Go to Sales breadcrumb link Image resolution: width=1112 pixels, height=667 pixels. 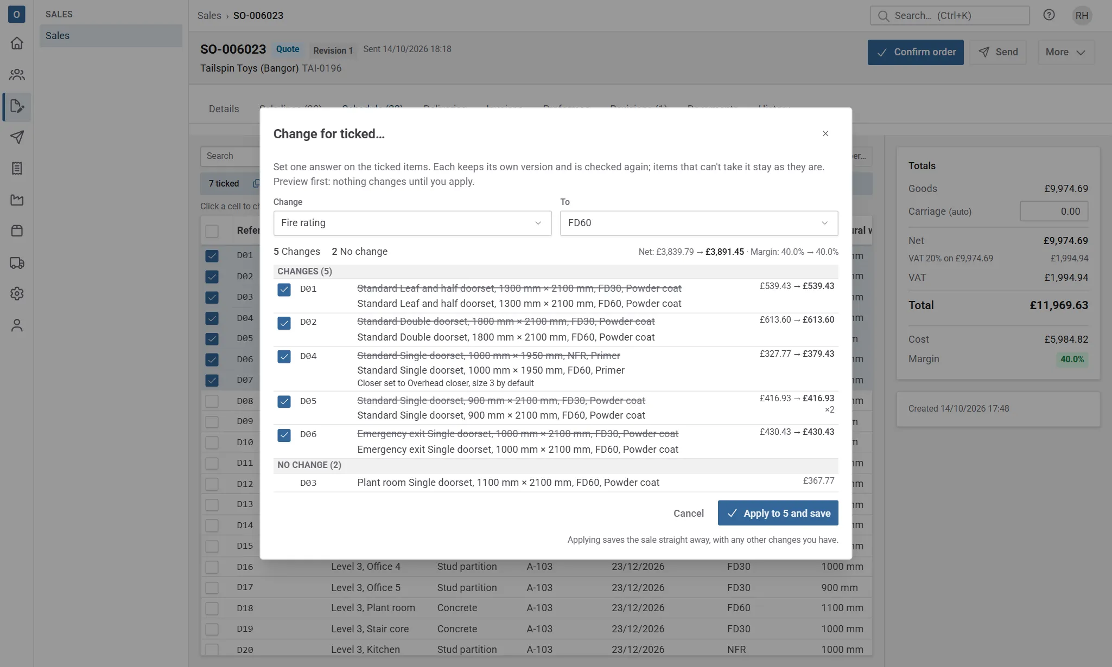coord(209,16)
